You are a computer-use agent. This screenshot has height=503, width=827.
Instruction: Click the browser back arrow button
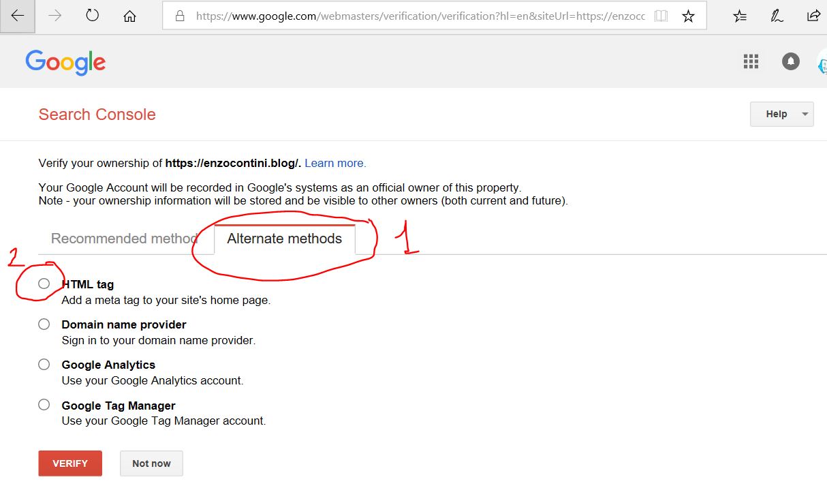click(x=18, y=16)
